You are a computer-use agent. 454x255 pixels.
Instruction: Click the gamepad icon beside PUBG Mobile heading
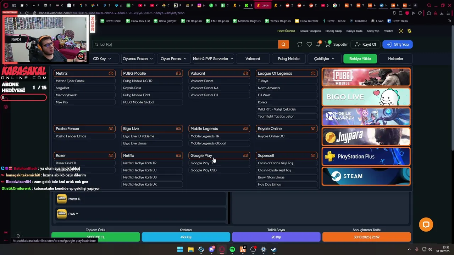point(178,73)
